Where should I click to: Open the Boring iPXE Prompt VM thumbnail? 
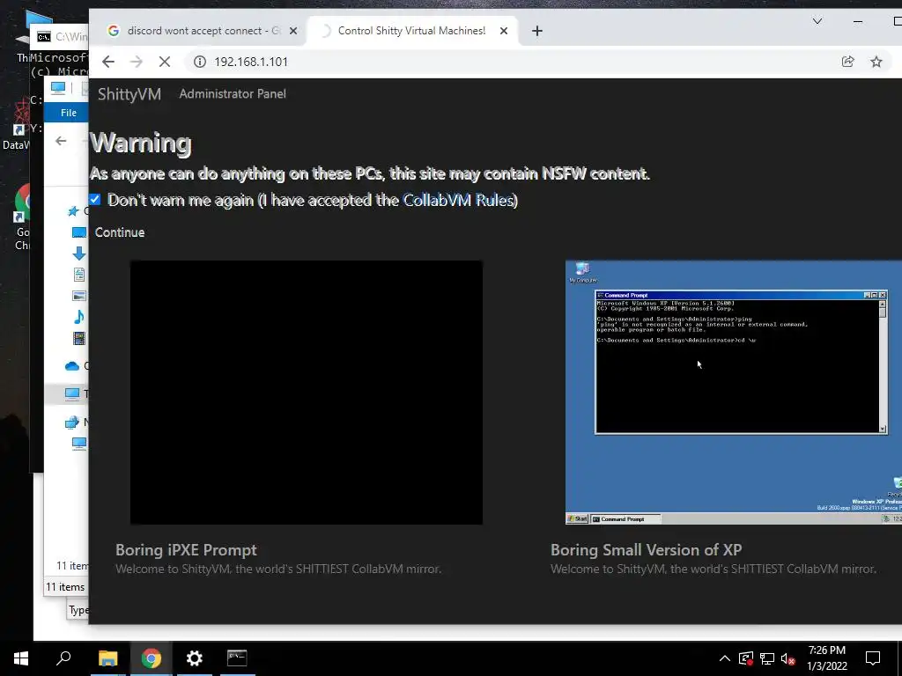306,393
